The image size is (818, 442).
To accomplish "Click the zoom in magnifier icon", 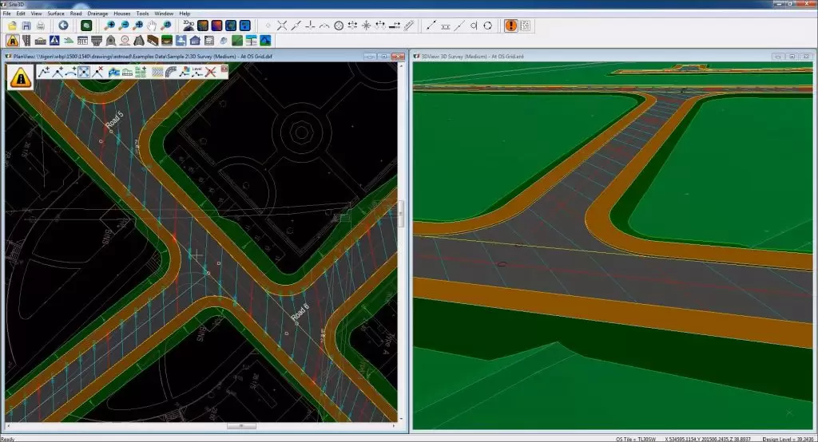I will [109, 26].
